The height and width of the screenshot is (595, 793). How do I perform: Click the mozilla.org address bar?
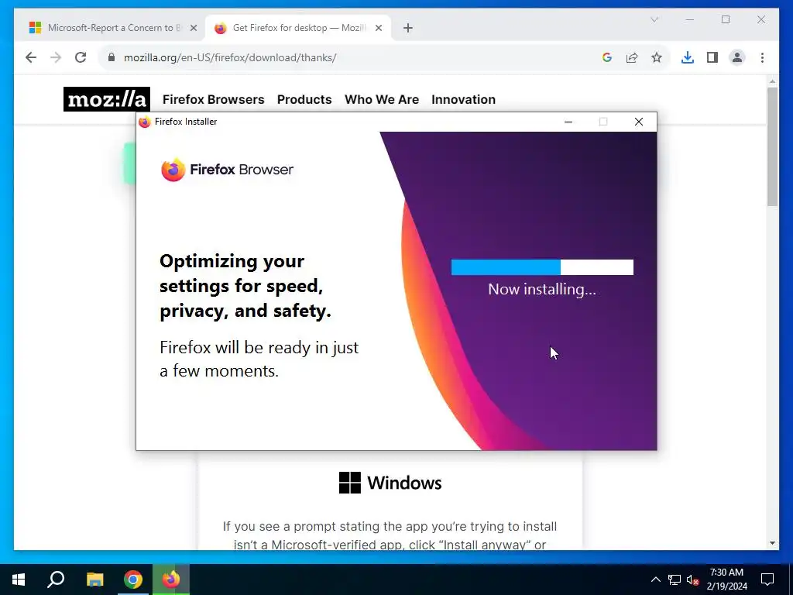[x=354, y=57]
